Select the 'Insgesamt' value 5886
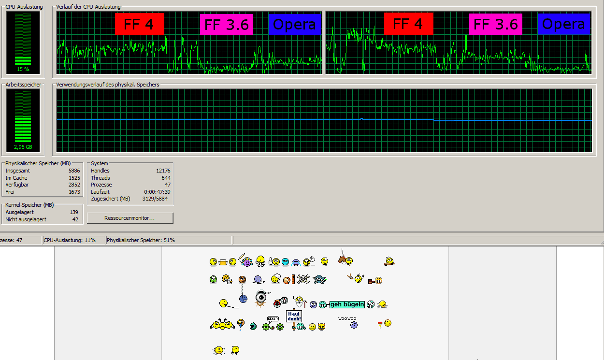The width and height of the screenshot is (604, 360). click(74, 171)
